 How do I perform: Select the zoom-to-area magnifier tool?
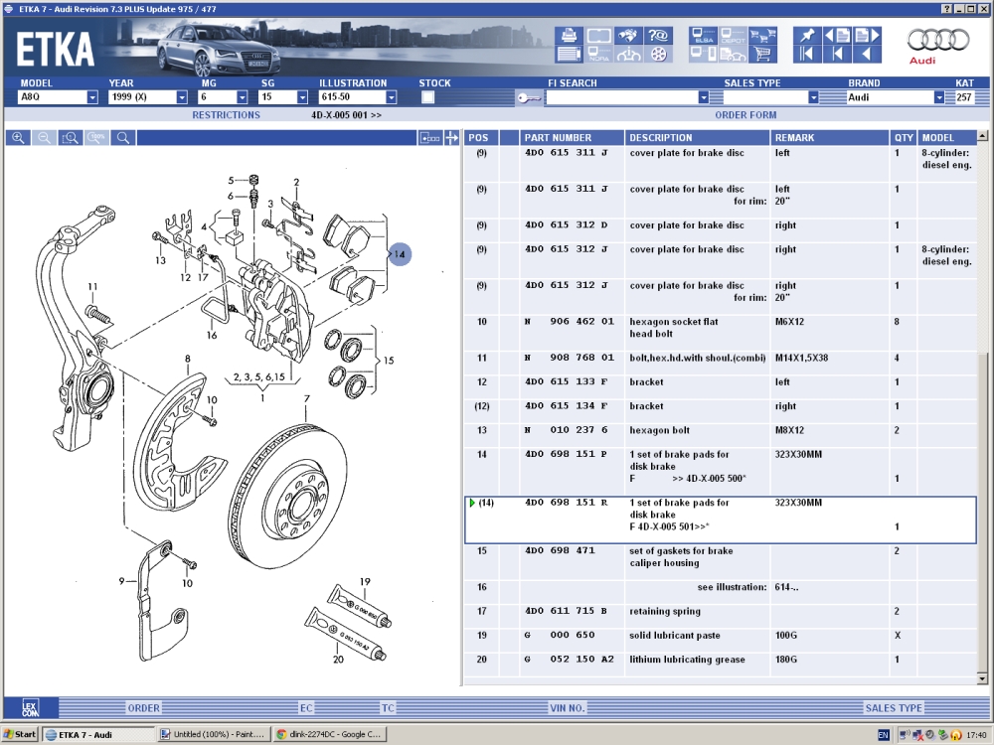pyautogui.click(x=71, y=137)
